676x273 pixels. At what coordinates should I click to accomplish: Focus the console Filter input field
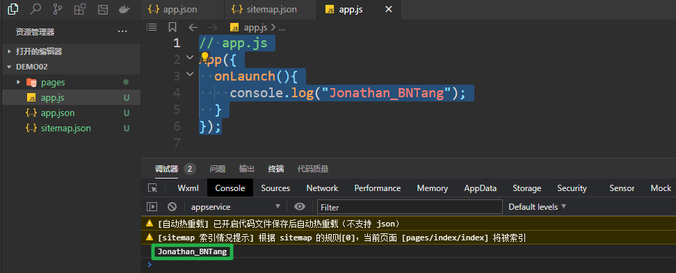[x=410, y=207]
